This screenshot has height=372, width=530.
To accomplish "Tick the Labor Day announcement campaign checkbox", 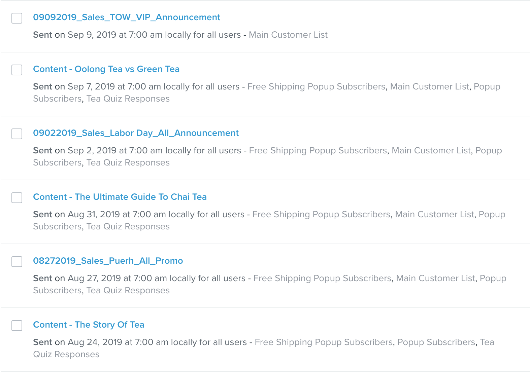I will tap(17, 134).
